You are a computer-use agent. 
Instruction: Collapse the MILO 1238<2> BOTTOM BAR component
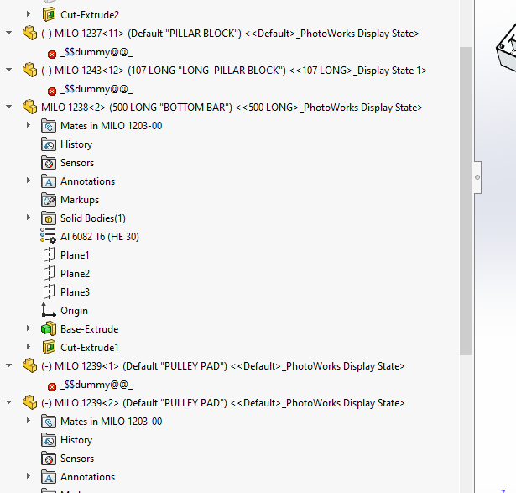(9, 108)
